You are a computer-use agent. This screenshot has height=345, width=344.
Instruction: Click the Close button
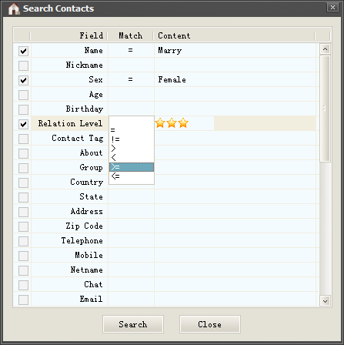210,324
